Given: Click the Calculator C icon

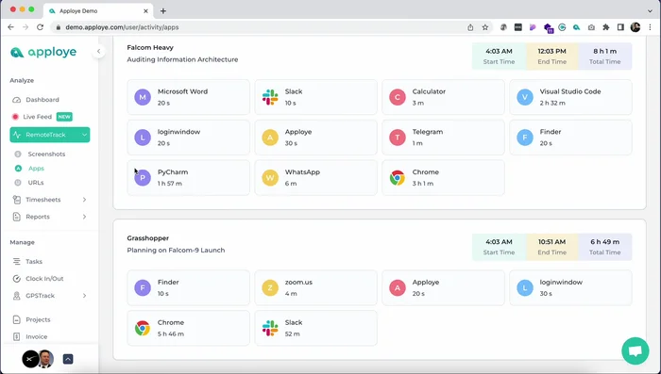Looking at the screenshot, I should click(x=398, y=97).
